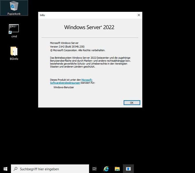Click the 'Papierkorb' label text
Viewport: 195px width, 173px height.
(x=14, y=14)
